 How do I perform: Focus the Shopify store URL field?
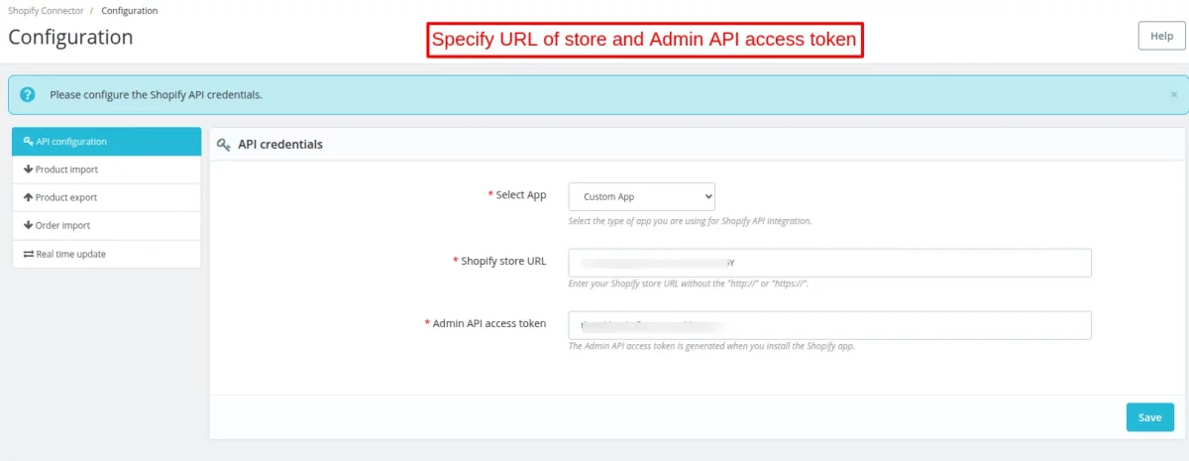(829, 263)
